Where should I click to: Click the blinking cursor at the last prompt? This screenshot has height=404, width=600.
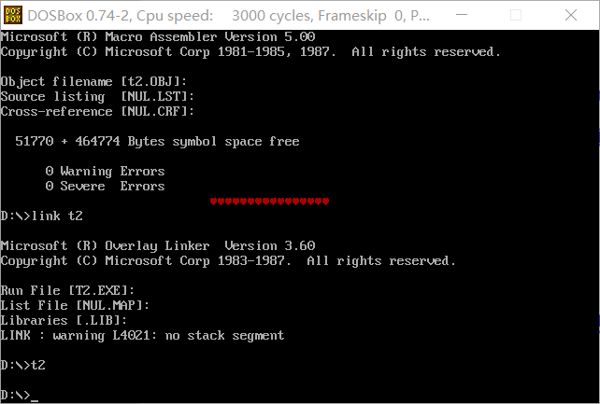tap(35, 396)
